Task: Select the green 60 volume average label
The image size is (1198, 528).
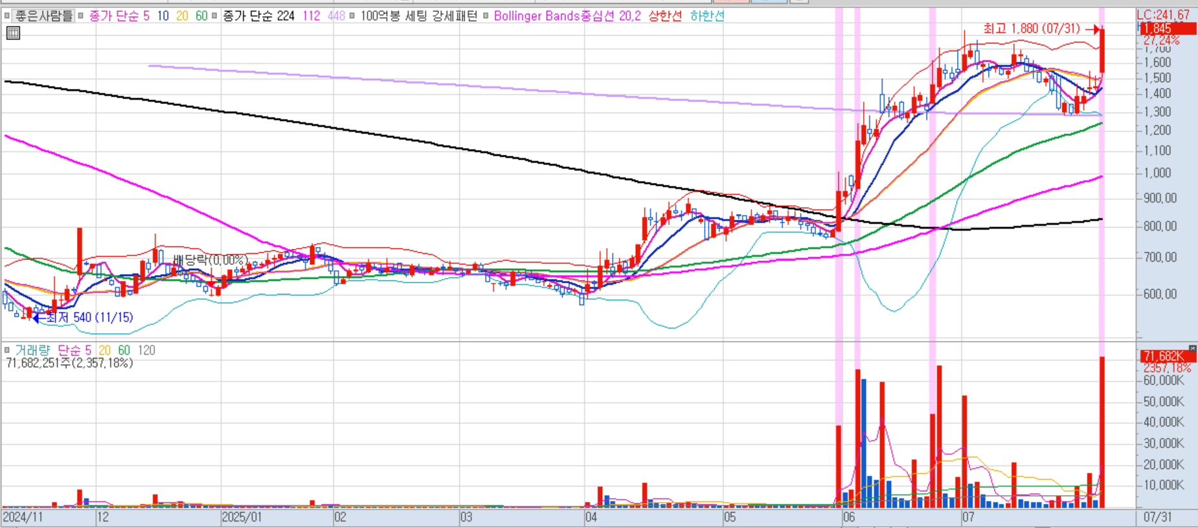Action: pos(124,350)
